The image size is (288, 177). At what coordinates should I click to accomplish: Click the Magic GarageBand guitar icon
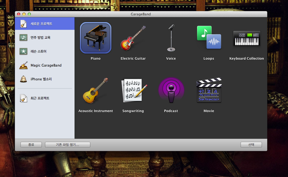(x=23, y=65)
